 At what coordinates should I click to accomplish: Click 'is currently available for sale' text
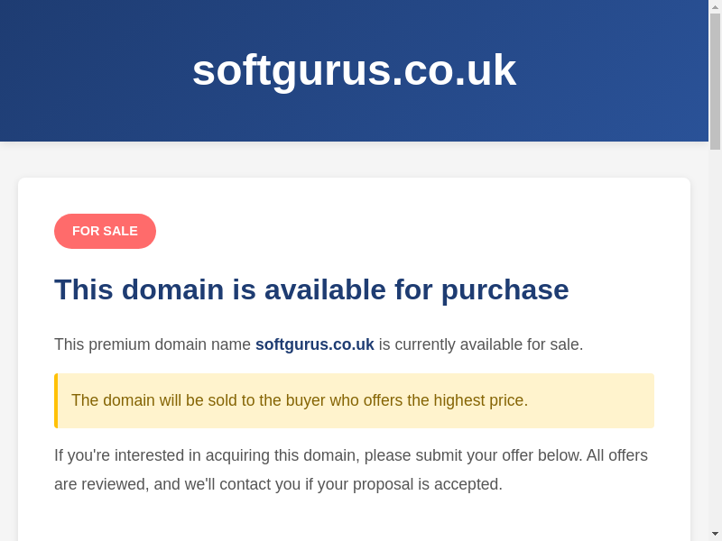[480, 344]
